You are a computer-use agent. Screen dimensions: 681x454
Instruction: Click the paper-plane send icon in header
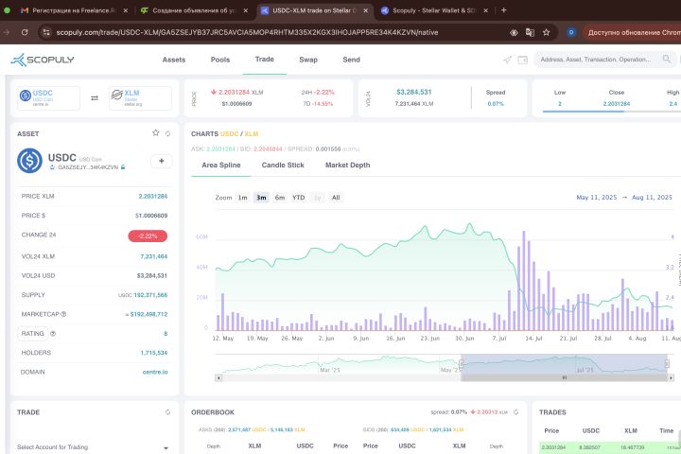507,60
